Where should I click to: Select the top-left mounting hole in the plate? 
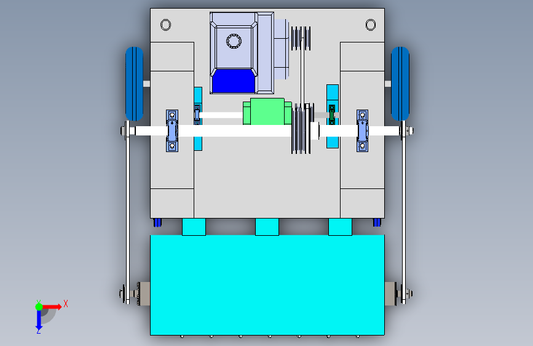(x=165, y=25)
